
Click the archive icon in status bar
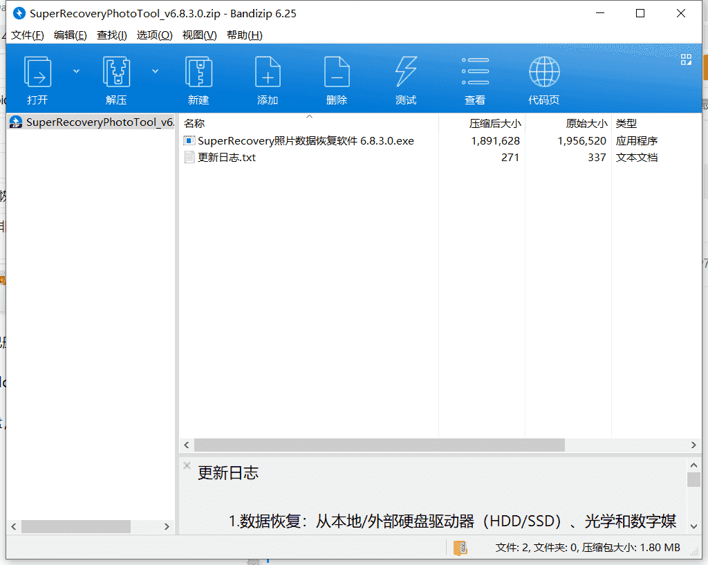coord(460,548)
